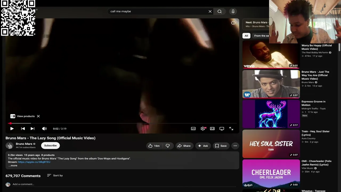Open the Ask AI button
The image size is (341, 192).
tap(203, 146)
